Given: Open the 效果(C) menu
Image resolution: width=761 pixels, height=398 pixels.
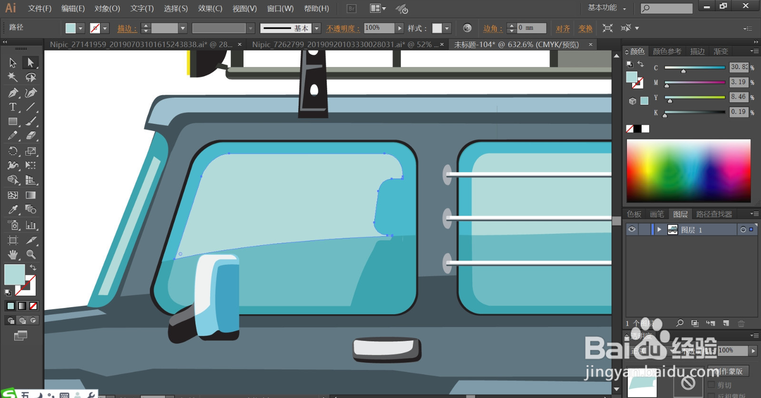Looking at the screenshot, I should click(210, 9).
